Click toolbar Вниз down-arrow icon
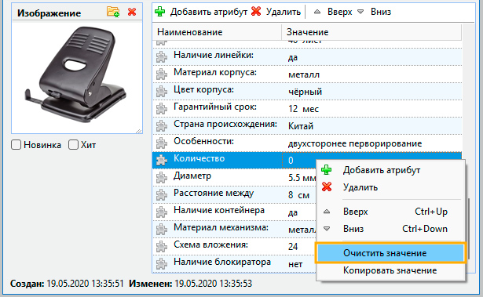Screen dimensions: 483x297 (360, 12)
